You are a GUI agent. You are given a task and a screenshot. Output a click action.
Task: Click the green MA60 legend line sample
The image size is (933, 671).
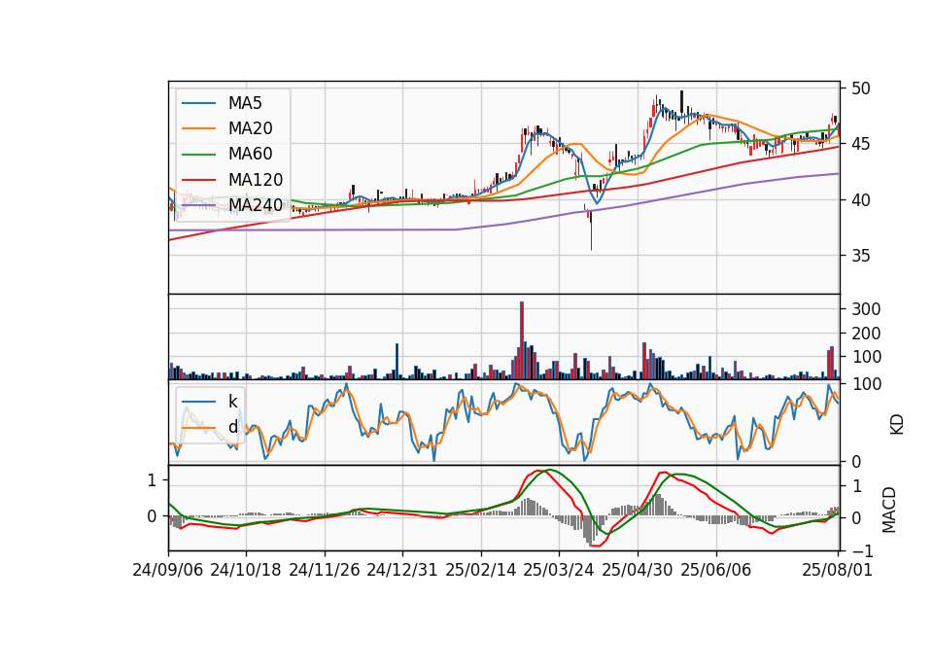pos(198,155)
